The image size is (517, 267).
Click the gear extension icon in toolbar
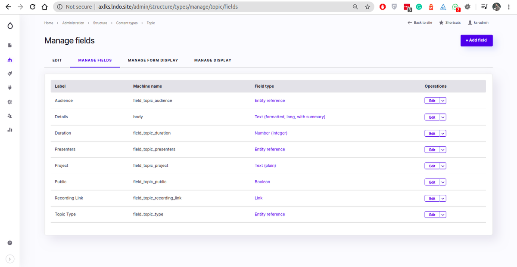click(467, 7)
